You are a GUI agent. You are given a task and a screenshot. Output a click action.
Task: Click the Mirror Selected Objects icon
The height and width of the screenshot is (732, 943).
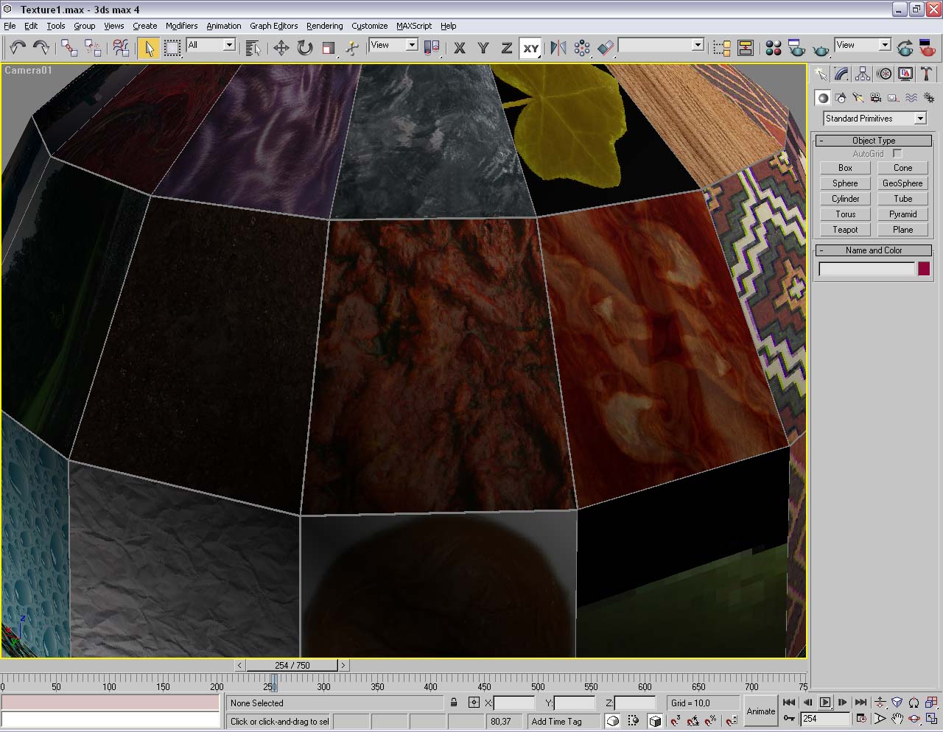(558, 49)
